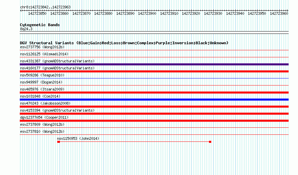Open esv2737809 (Wong2012b) label
The height and width of the screenshot is (175, 298).
[42, 124]
